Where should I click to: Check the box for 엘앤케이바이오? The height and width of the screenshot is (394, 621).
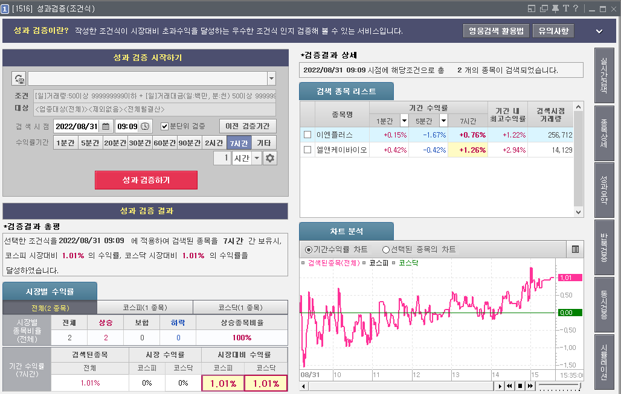coord(307,150)
